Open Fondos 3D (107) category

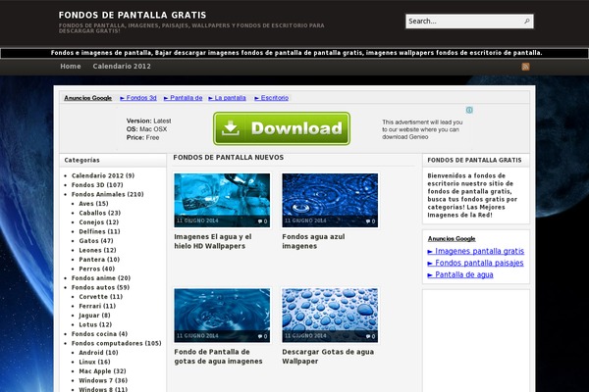tap(97, 185)
